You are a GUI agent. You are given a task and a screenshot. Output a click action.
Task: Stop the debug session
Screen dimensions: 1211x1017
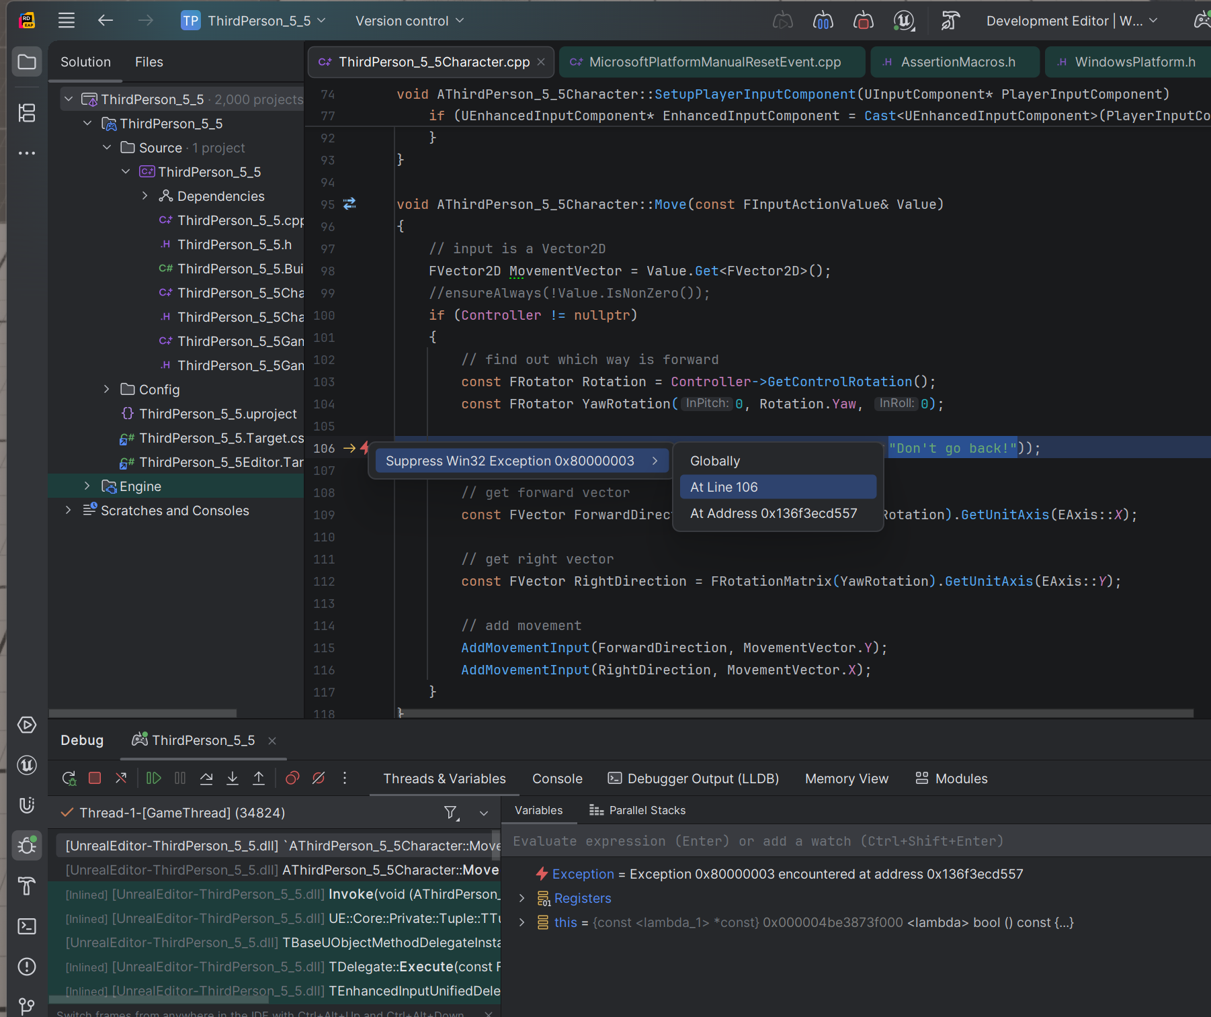tap(95, 778)
